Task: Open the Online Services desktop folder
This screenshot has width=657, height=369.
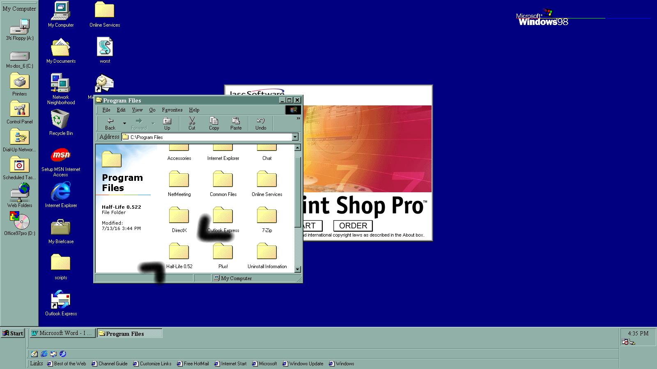Action: coord(105,15)
